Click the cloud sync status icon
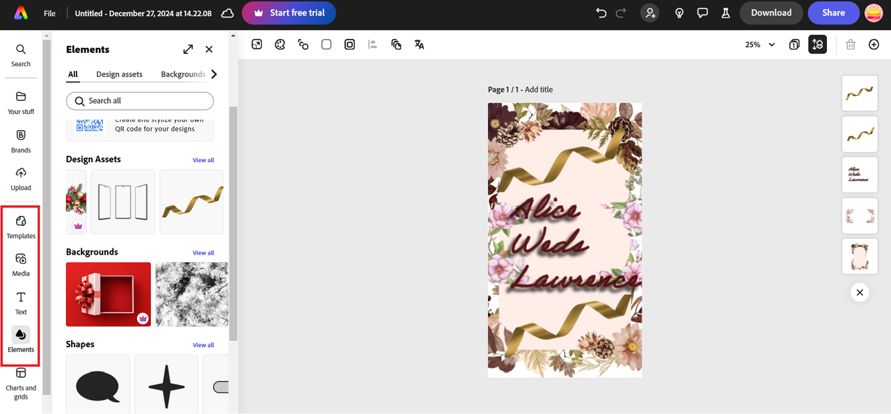The image size is (891, 414). click(x=227, y=13)
